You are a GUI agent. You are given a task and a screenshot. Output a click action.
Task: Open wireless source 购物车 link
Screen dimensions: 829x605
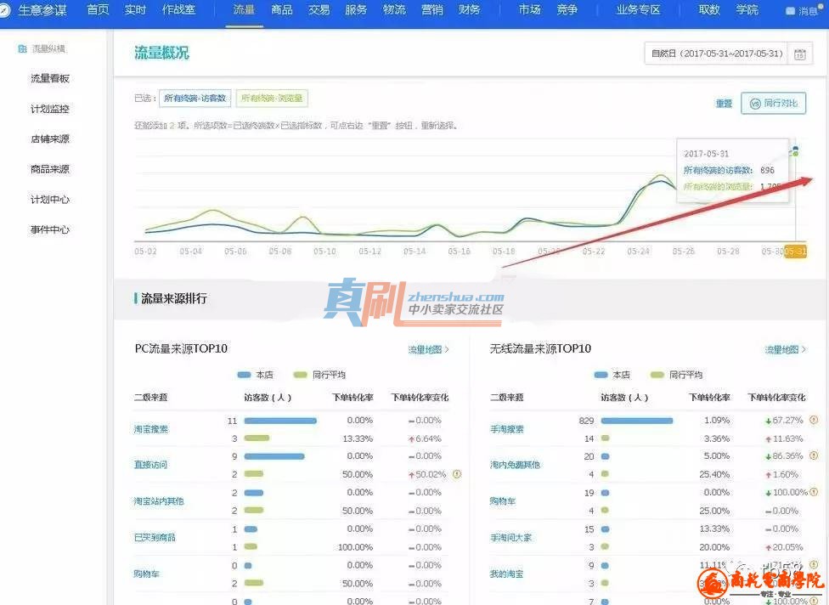click(502, 500)
